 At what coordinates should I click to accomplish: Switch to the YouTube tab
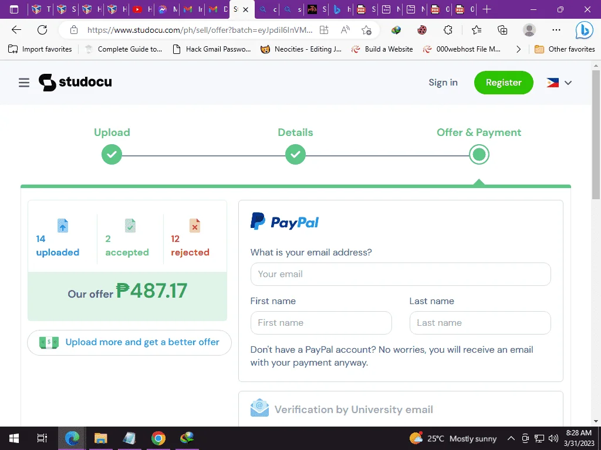pos(142,9)
